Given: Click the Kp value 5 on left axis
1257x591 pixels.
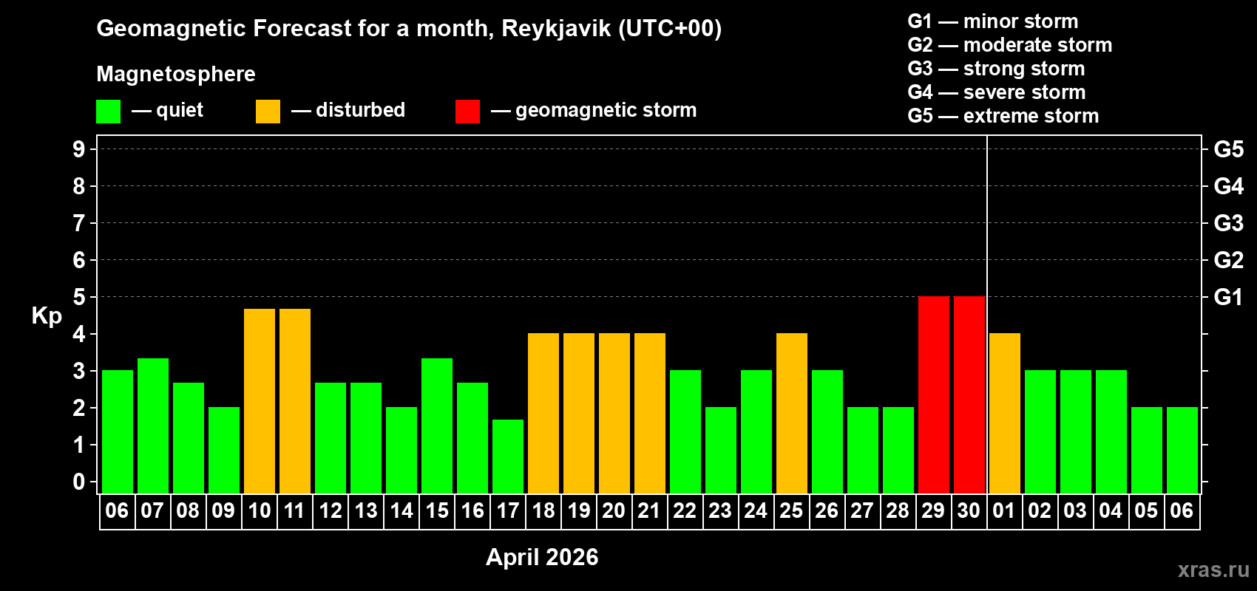Looking at the screenshot, I should [x=79, y=297].
